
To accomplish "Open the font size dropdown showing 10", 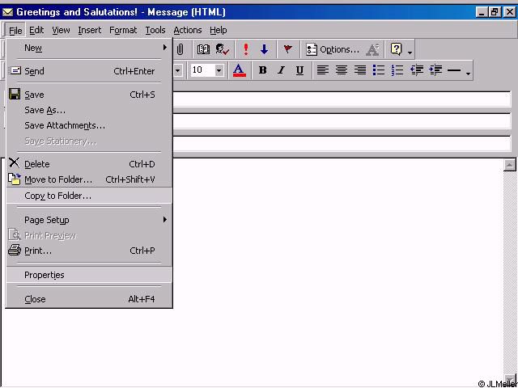I will click(x=219, y=70).
